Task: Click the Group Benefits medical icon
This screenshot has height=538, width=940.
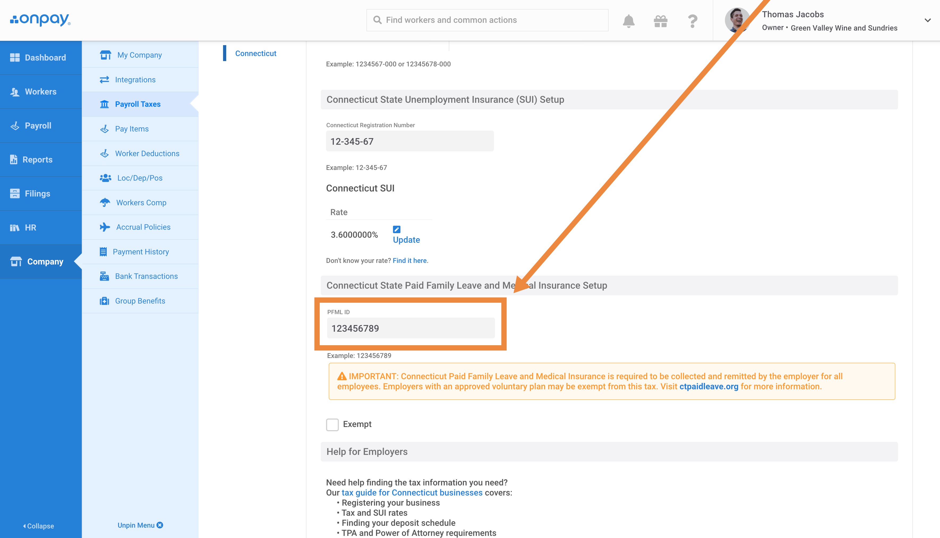Action: pos(105,301)
